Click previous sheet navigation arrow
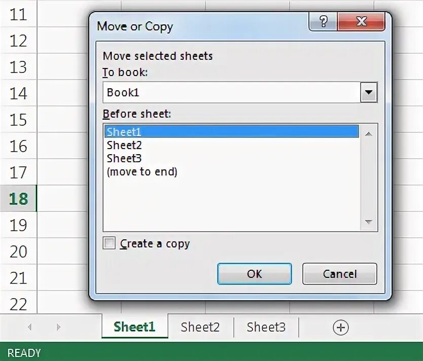This screenshot has width=423, height=361. click(29, 327)
